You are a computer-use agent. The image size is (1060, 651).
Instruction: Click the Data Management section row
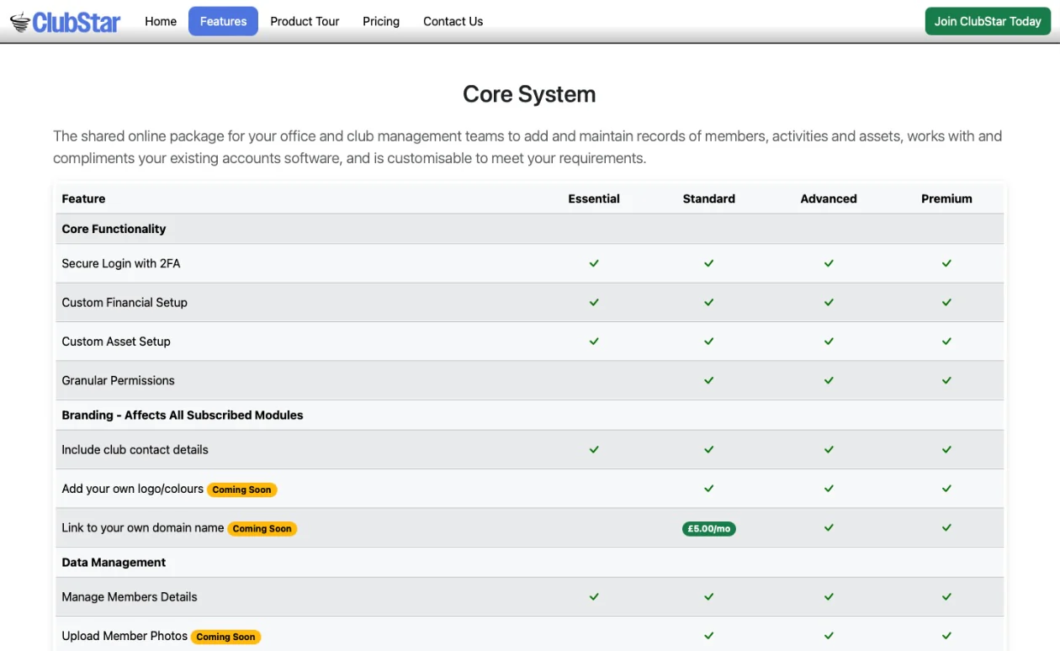[x=530, y=562]
